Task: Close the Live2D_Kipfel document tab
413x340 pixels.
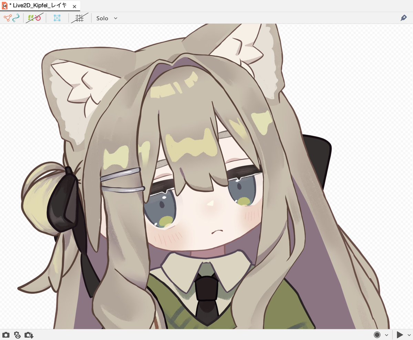Action: [x=74, y=7]
